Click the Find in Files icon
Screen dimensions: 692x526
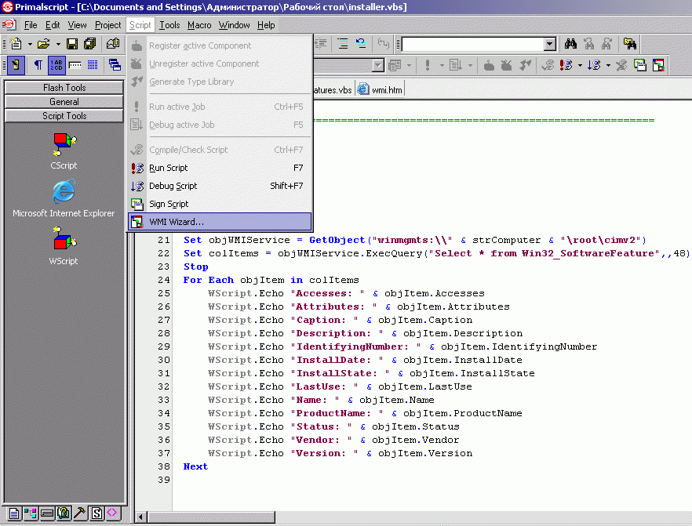(x=629, y=44)
